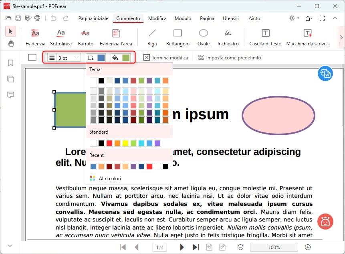Select the Evidenzia highlight tool

(35, 37)
